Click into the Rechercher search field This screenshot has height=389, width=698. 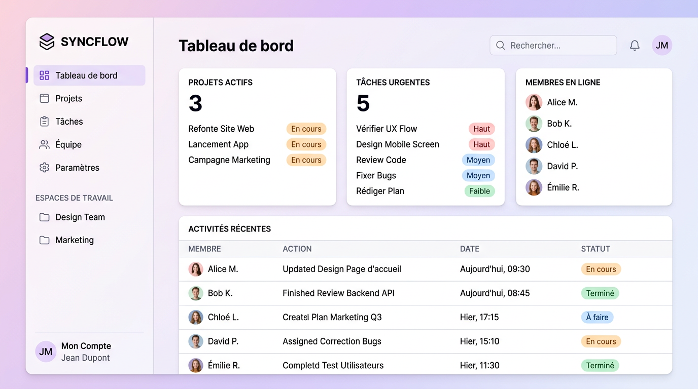coord(553,46)
